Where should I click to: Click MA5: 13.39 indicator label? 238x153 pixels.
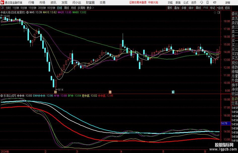pos(36,12)
